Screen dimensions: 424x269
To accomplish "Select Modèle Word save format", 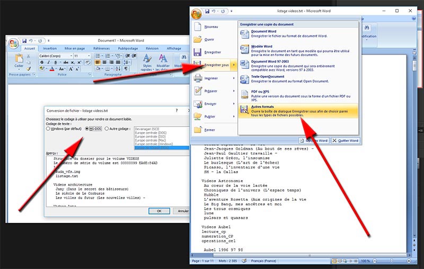I will [x=298, y=50].
